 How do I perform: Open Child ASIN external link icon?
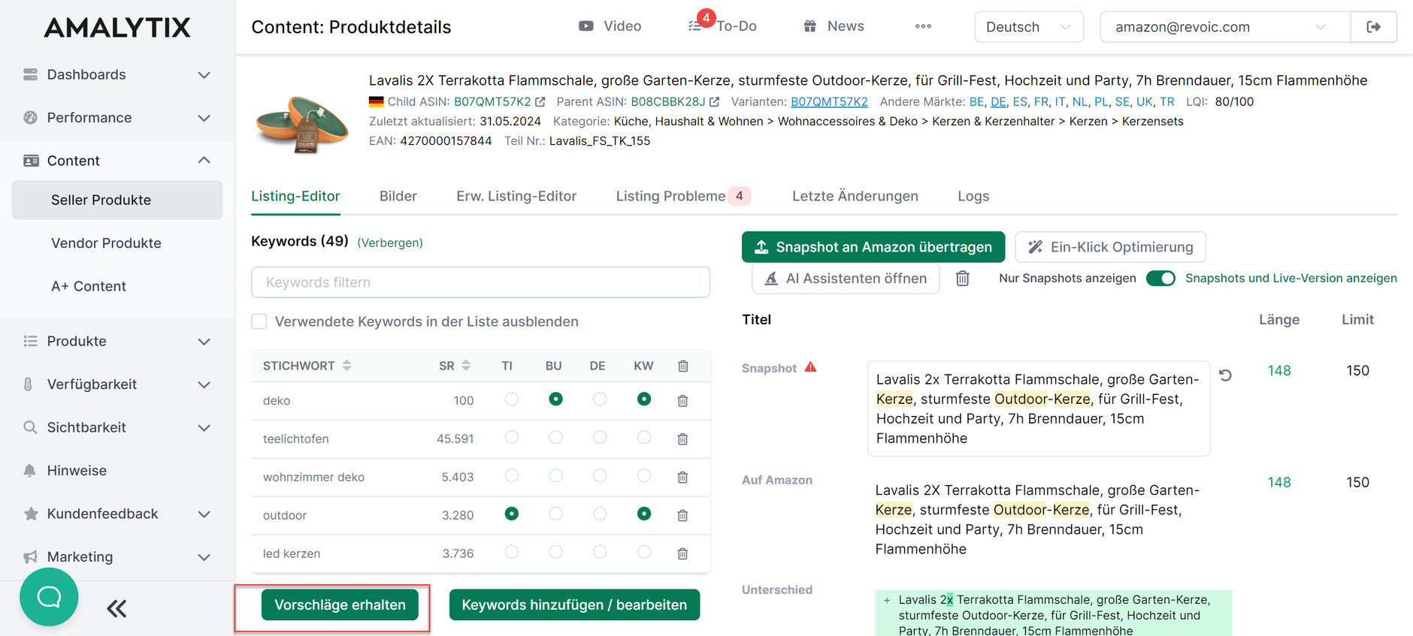click(540, 101)
